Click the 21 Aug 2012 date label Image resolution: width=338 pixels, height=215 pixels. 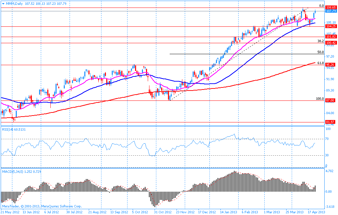[x=97, y=212]
